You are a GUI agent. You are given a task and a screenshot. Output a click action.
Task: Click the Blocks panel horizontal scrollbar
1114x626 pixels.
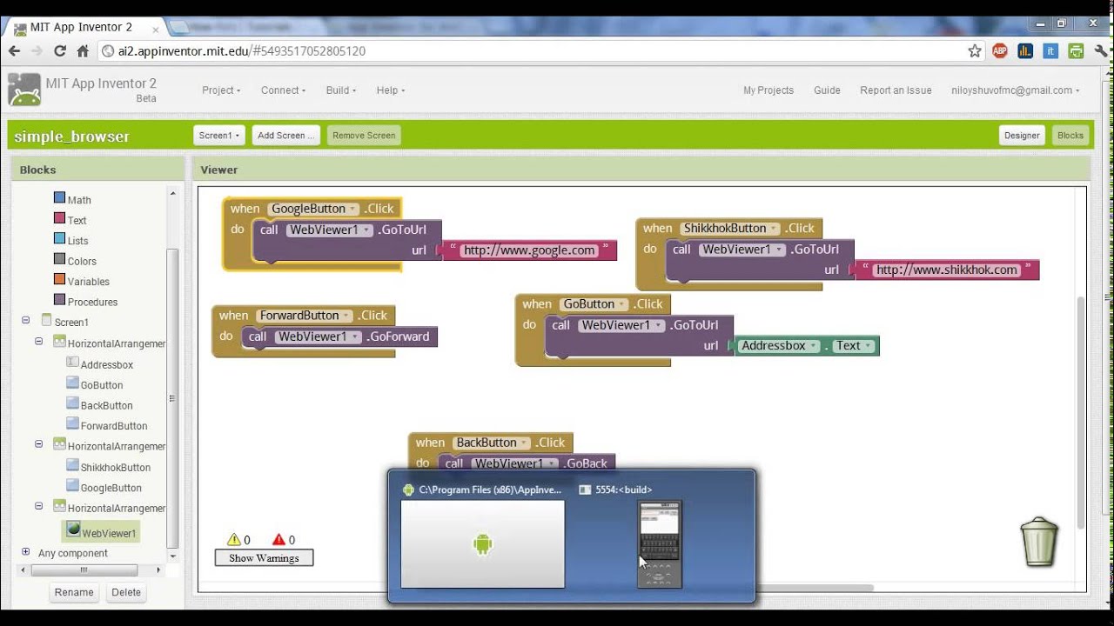point(84,570)
